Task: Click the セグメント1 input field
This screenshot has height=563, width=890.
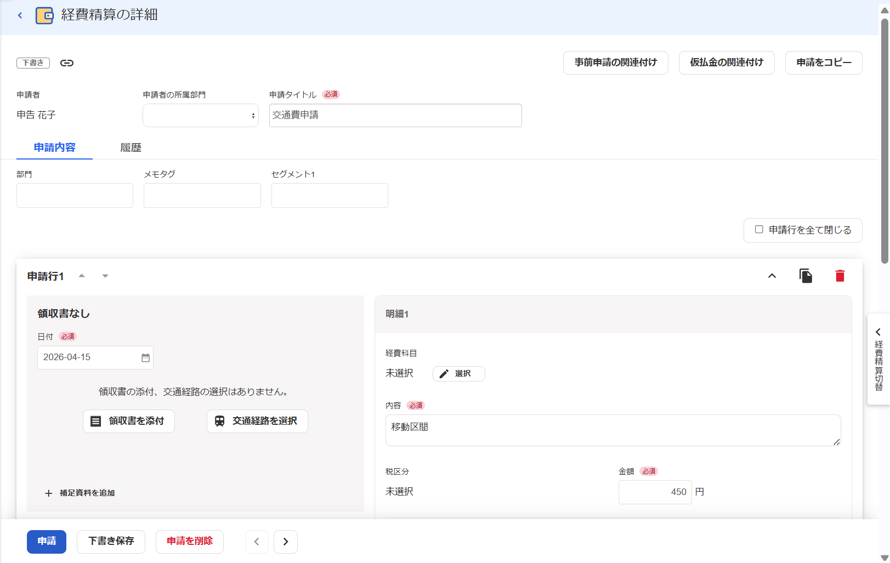Action: click(330, 196)
